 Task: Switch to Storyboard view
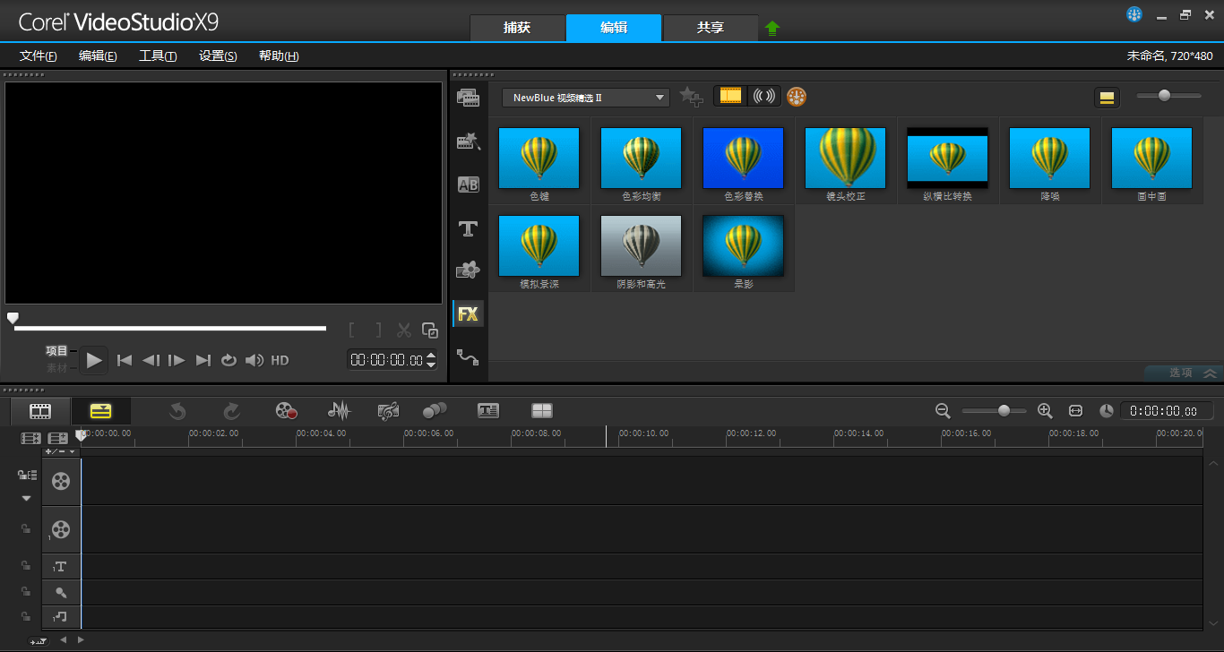coord(40,411)
